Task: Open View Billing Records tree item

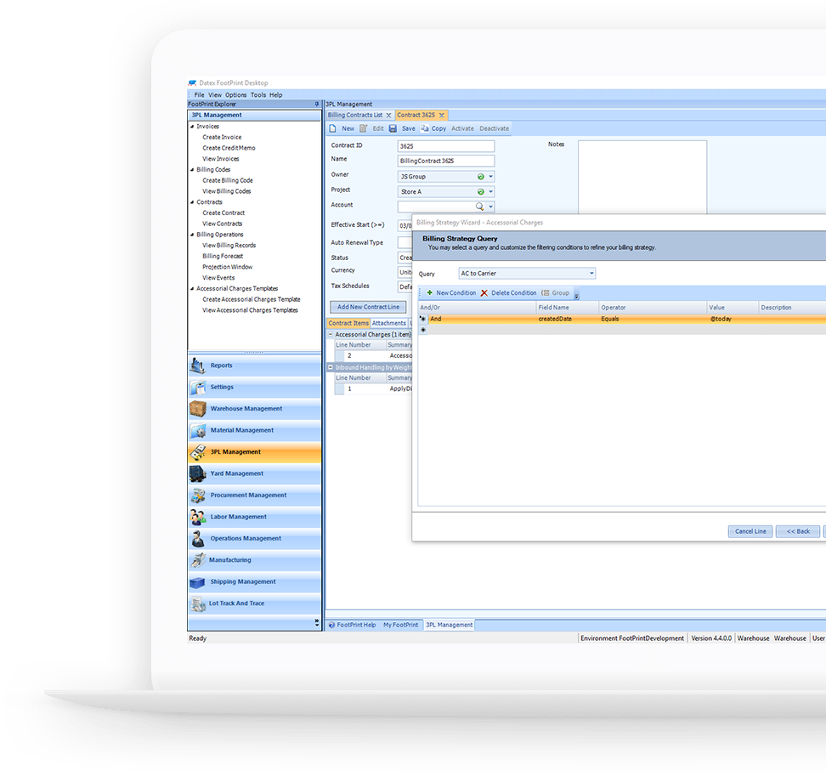Action: (x=229, y=246)
